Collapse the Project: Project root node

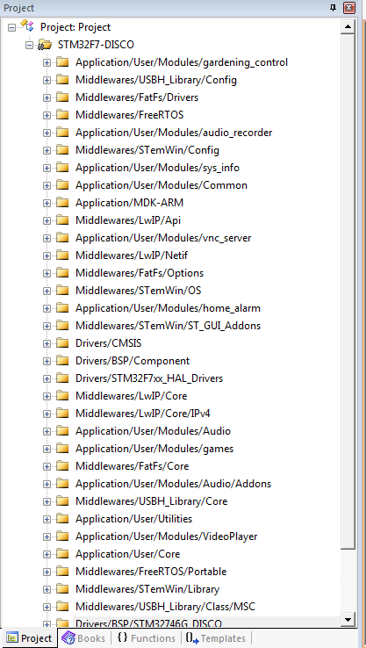tap(11, 27)
